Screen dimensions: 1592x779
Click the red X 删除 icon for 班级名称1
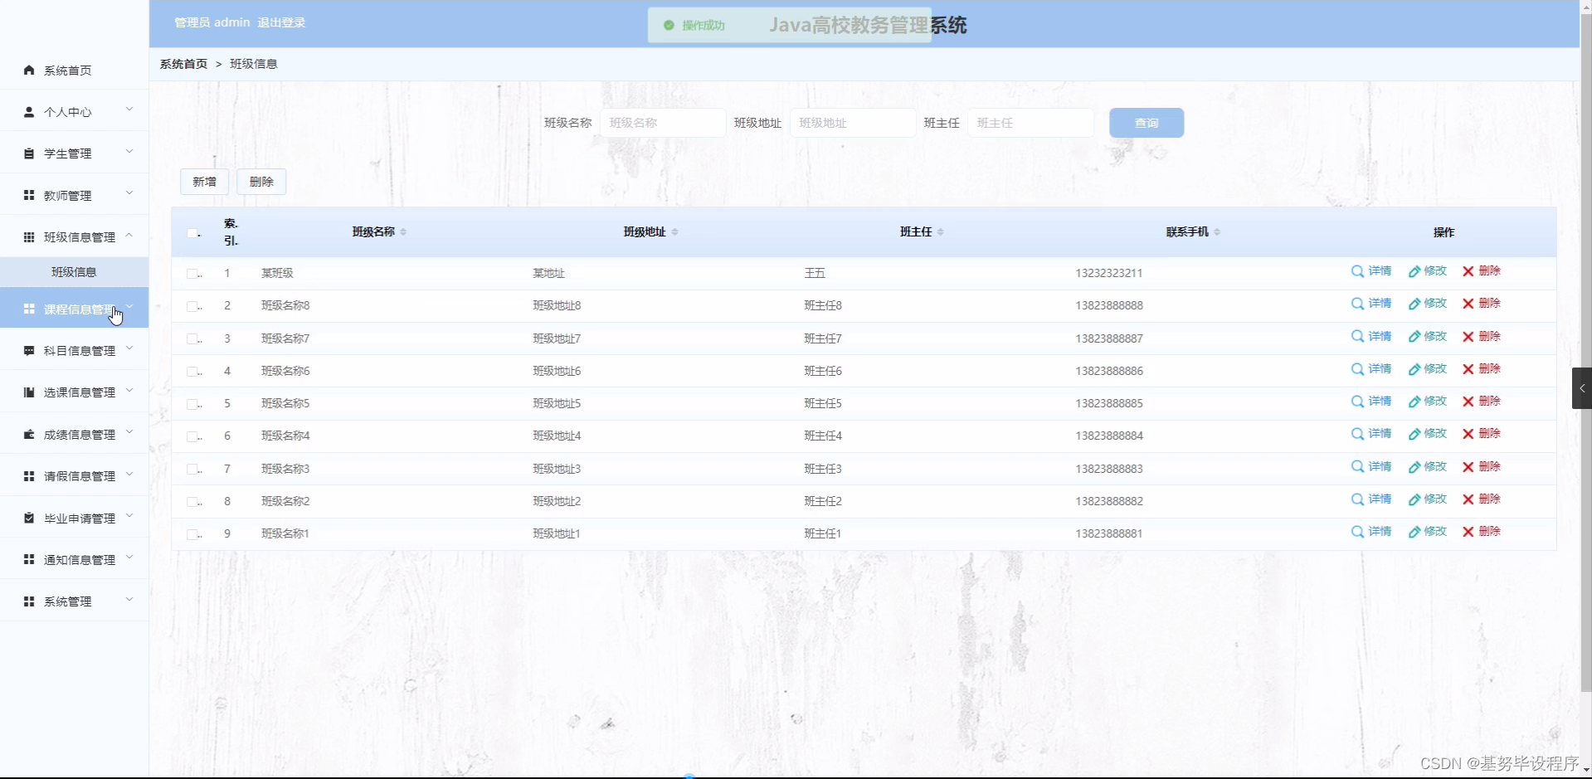[1467, 532]
